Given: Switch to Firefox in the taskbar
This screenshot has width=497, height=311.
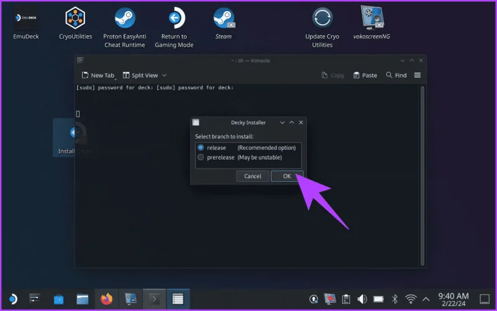Looking at the screenshot, I should (x=106, y=299).
